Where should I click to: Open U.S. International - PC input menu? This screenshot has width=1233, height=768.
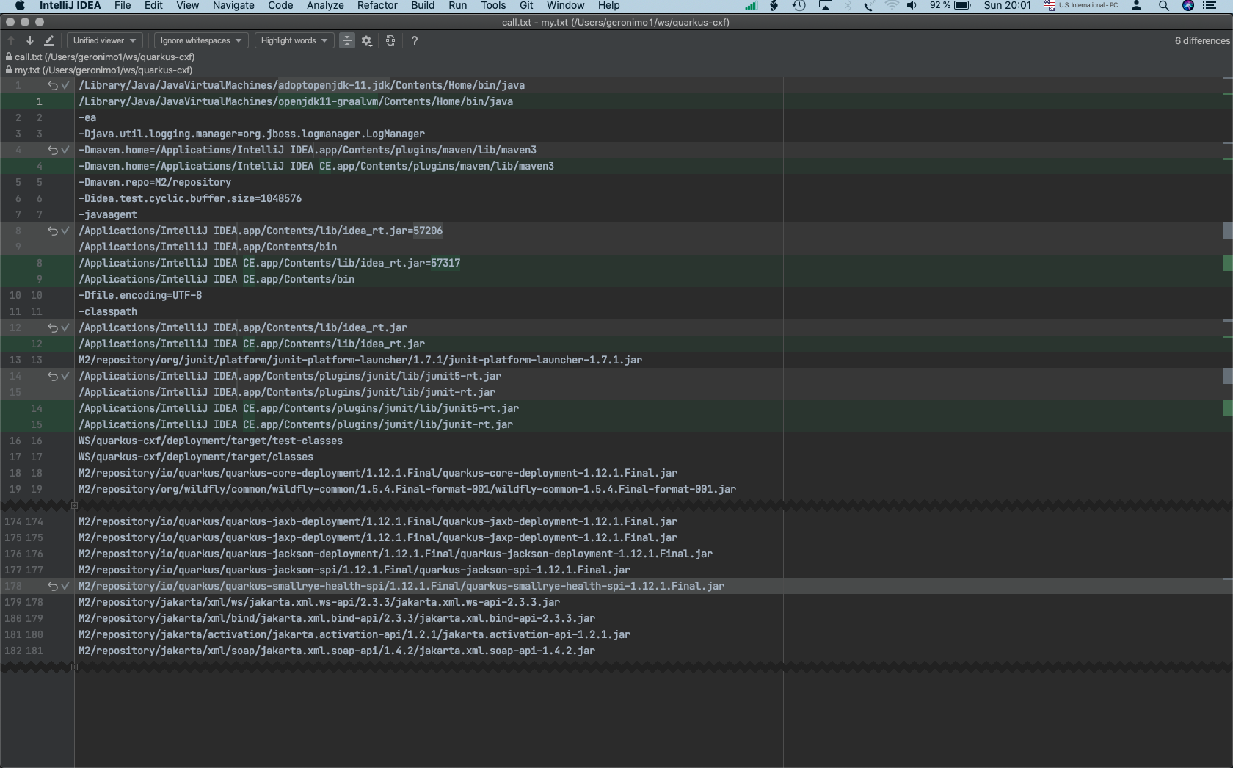1081,6
